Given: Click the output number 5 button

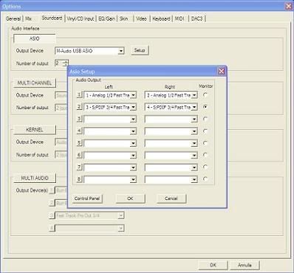Looking at the screenshot, I should click(79, 143).
